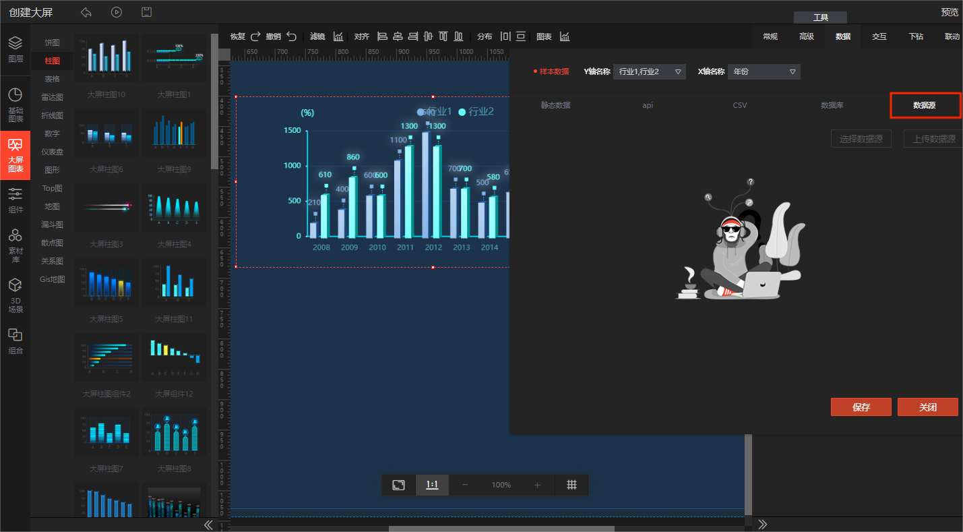Viewport: 963px width, 532px height.
Task: Click the zoom-in plus button
Action: (x=537, y=485)
